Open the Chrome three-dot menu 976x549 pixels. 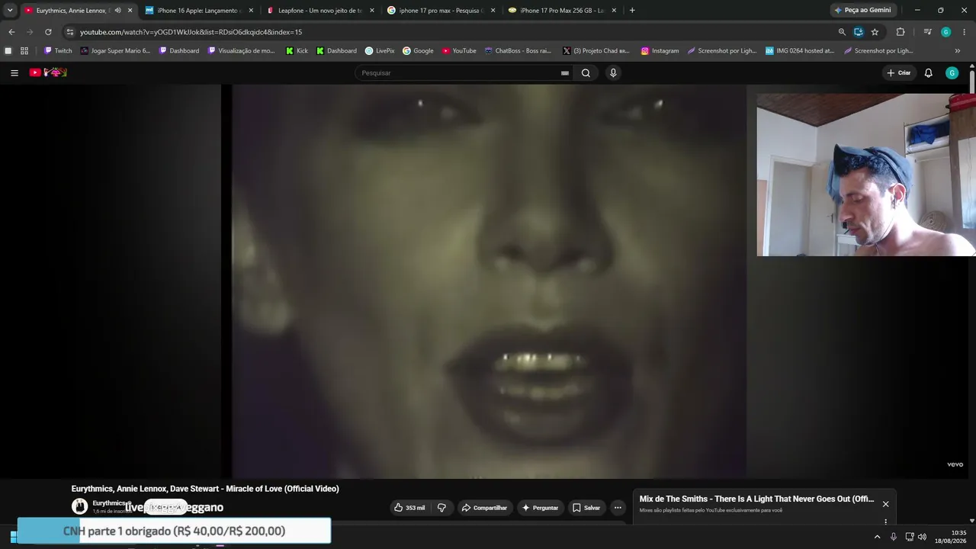click(x=965, y=32)
